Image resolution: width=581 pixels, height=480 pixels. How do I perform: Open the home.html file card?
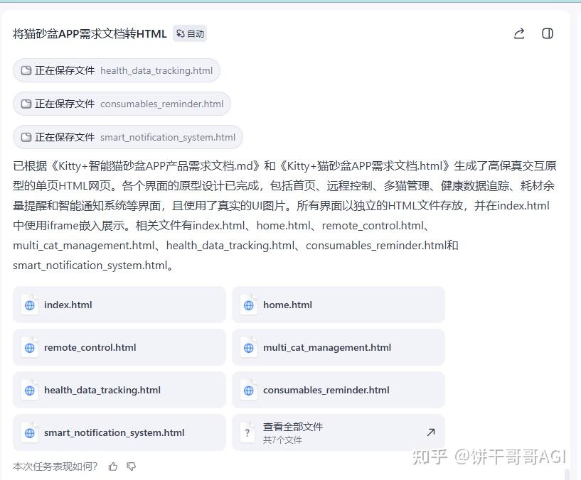(339, 305)
